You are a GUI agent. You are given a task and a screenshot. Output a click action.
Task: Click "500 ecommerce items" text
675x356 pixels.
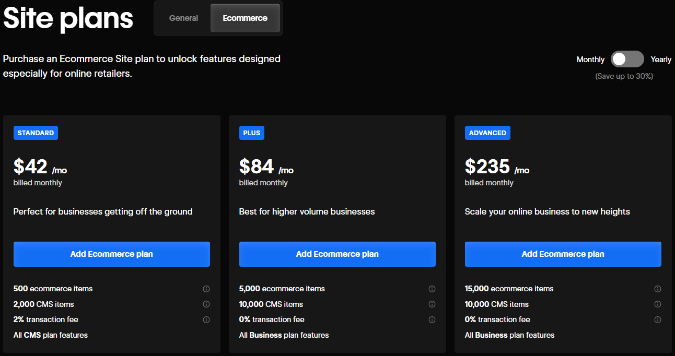53,289
